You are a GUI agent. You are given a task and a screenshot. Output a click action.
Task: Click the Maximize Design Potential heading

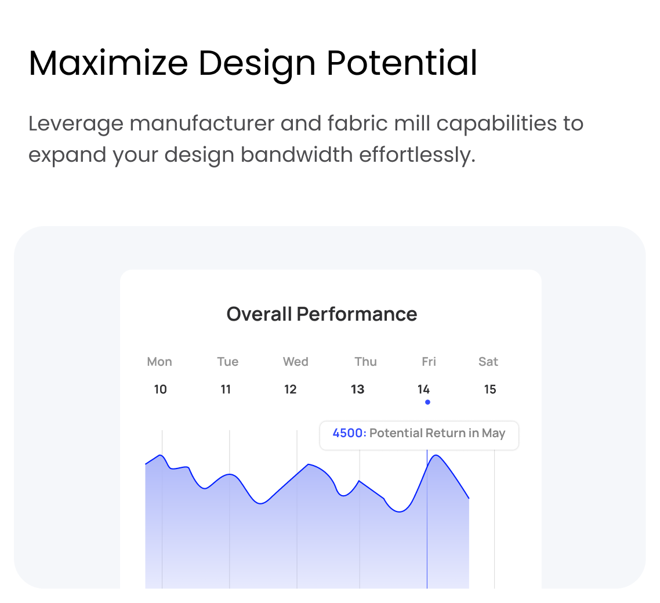click(x=253, y=63)
